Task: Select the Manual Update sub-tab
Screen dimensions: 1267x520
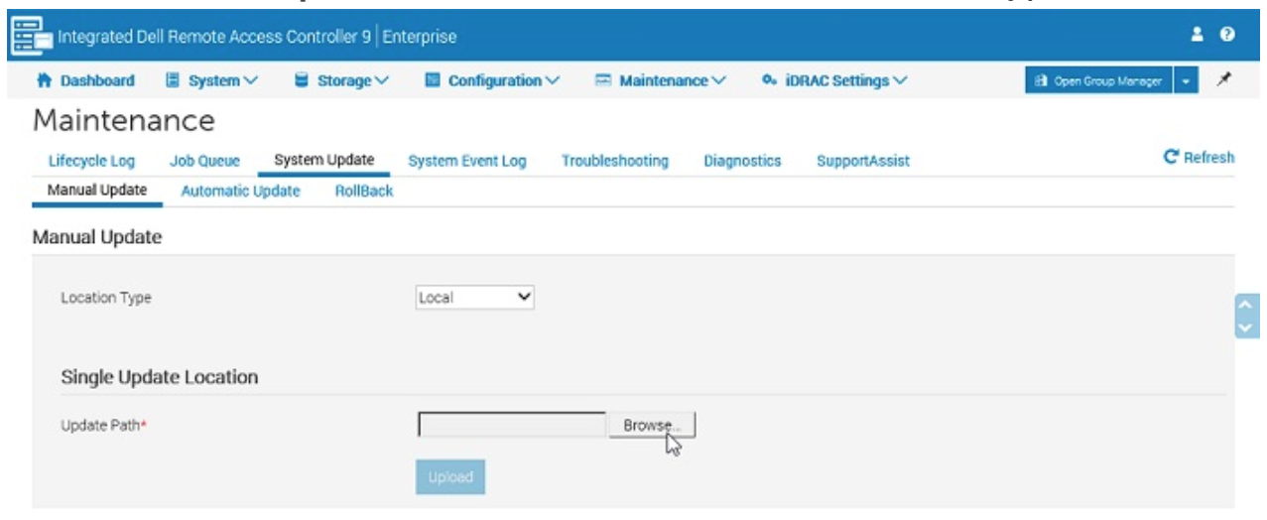Action: (x=97, y=191)
